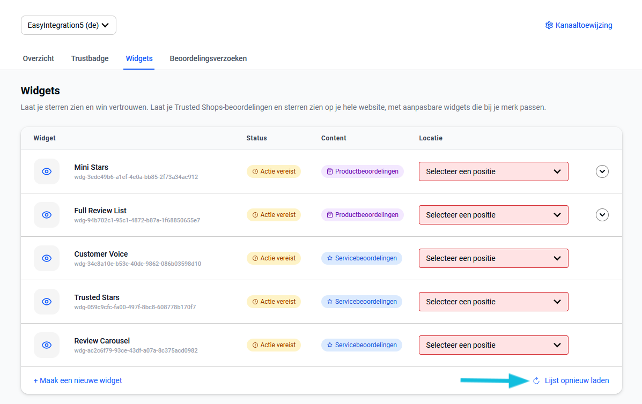Screen dimensions: 642x404
Task: Click the product icon in Full Review List content badge
Action: pos(330,215)
